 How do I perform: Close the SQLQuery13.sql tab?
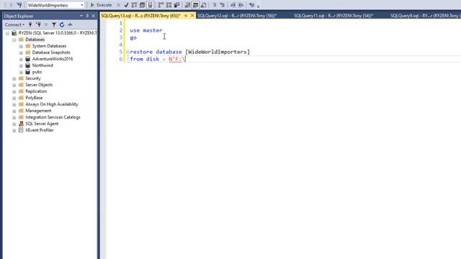pyautogui.click(x=192, y=16)
